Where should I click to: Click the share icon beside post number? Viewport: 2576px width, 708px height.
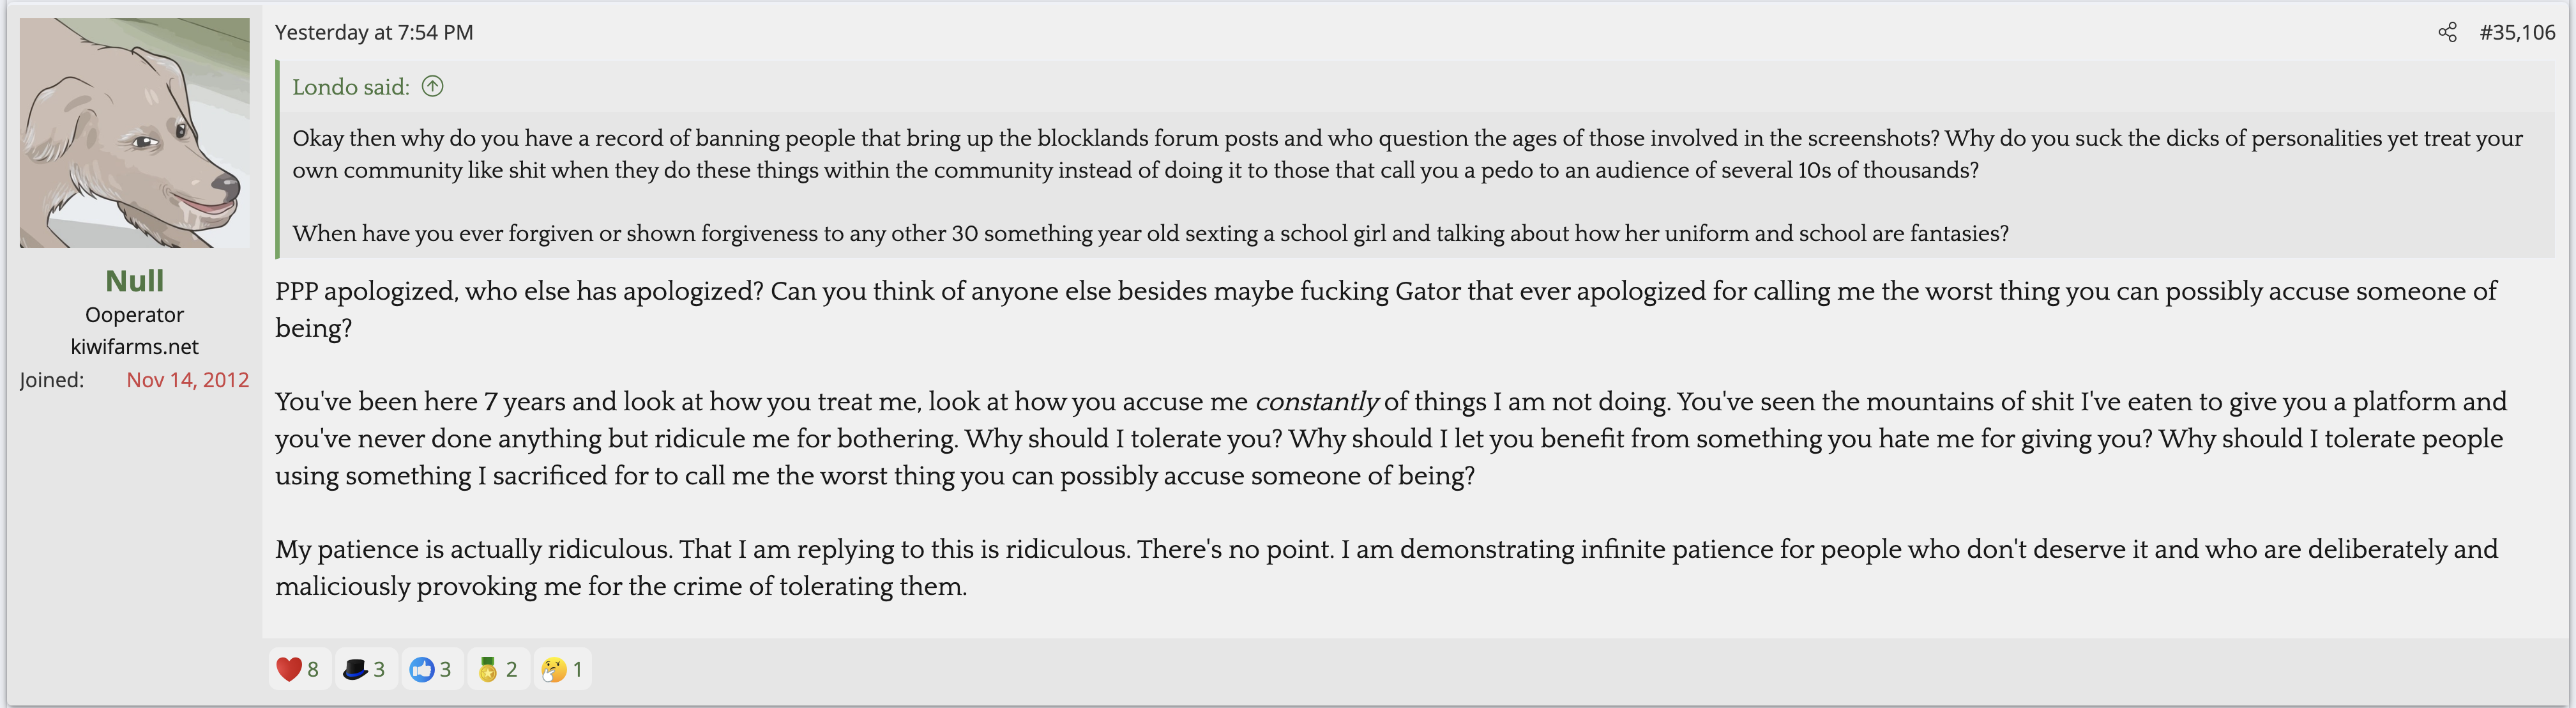tap(2447, 33)
